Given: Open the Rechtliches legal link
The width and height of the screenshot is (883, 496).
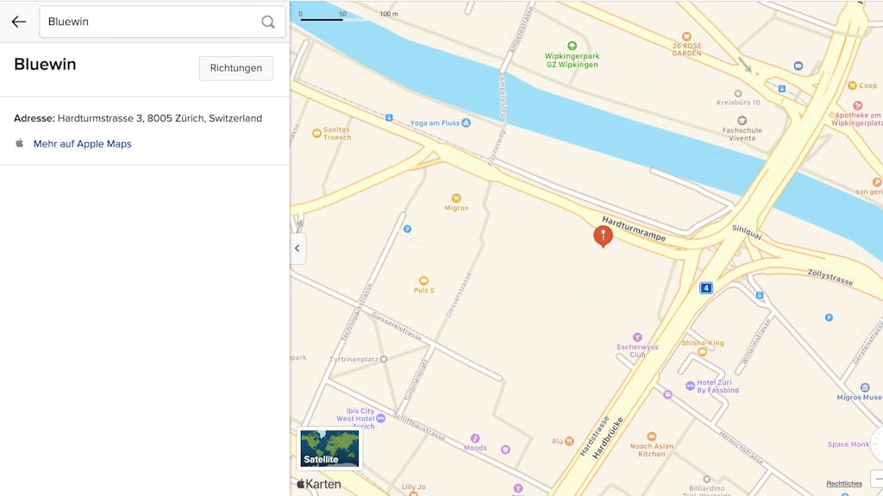Looking at the screenshot, I should (844, 484).
